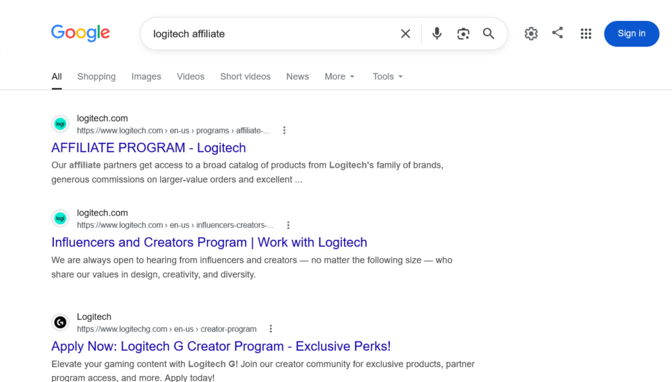This screenshot has width=672, height=382.
Task: Open Google apps grid icon
Action: point(586,34)
